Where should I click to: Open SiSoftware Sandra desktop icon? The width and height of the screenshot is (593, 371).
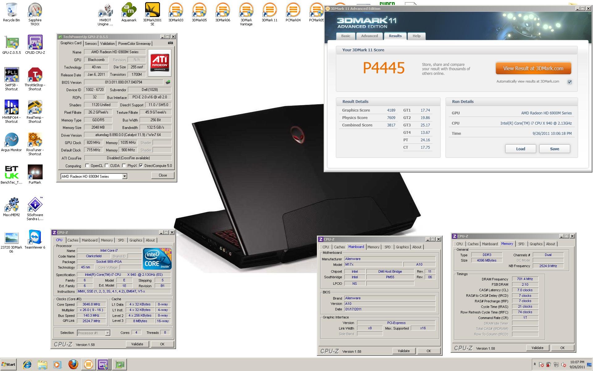pos(35,209)
